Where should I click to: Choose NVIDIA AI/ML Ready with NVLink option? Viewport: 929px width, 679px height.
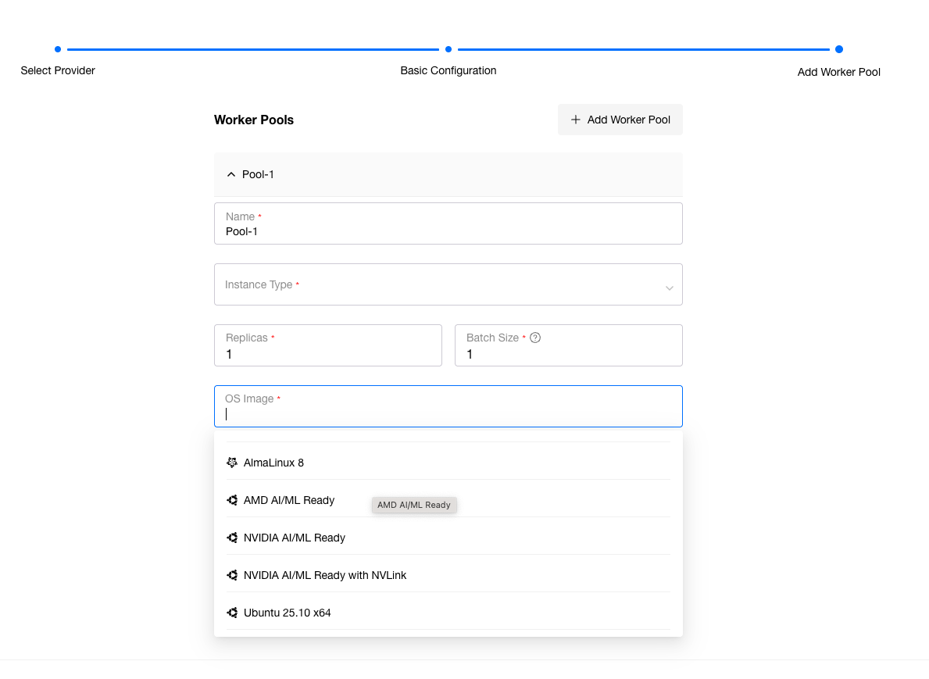(x=325, y=575)
